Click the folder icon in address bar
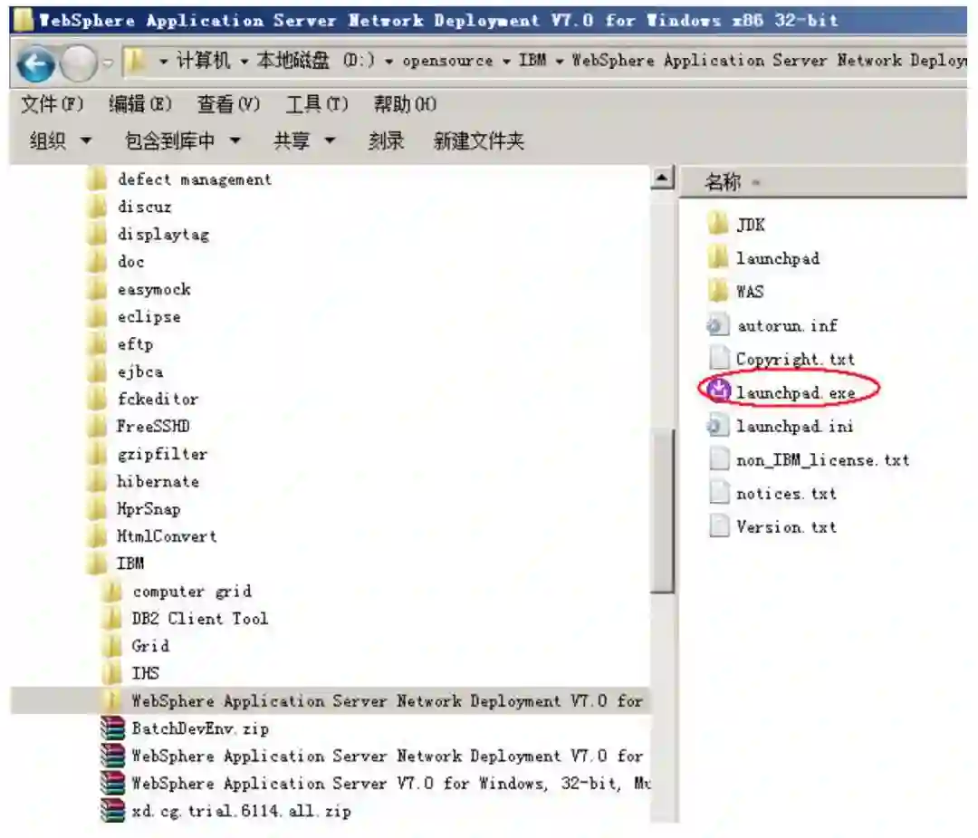The width and height of the screenshot is (978, 838). pos(135,61)
